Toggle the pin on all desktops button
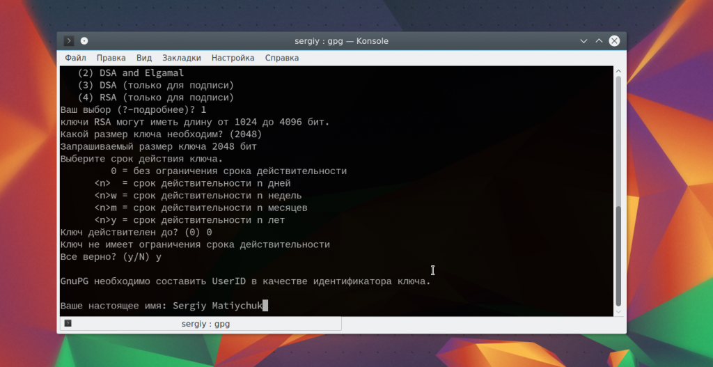The height and width of the screenshot is (367, 713). 84,41
